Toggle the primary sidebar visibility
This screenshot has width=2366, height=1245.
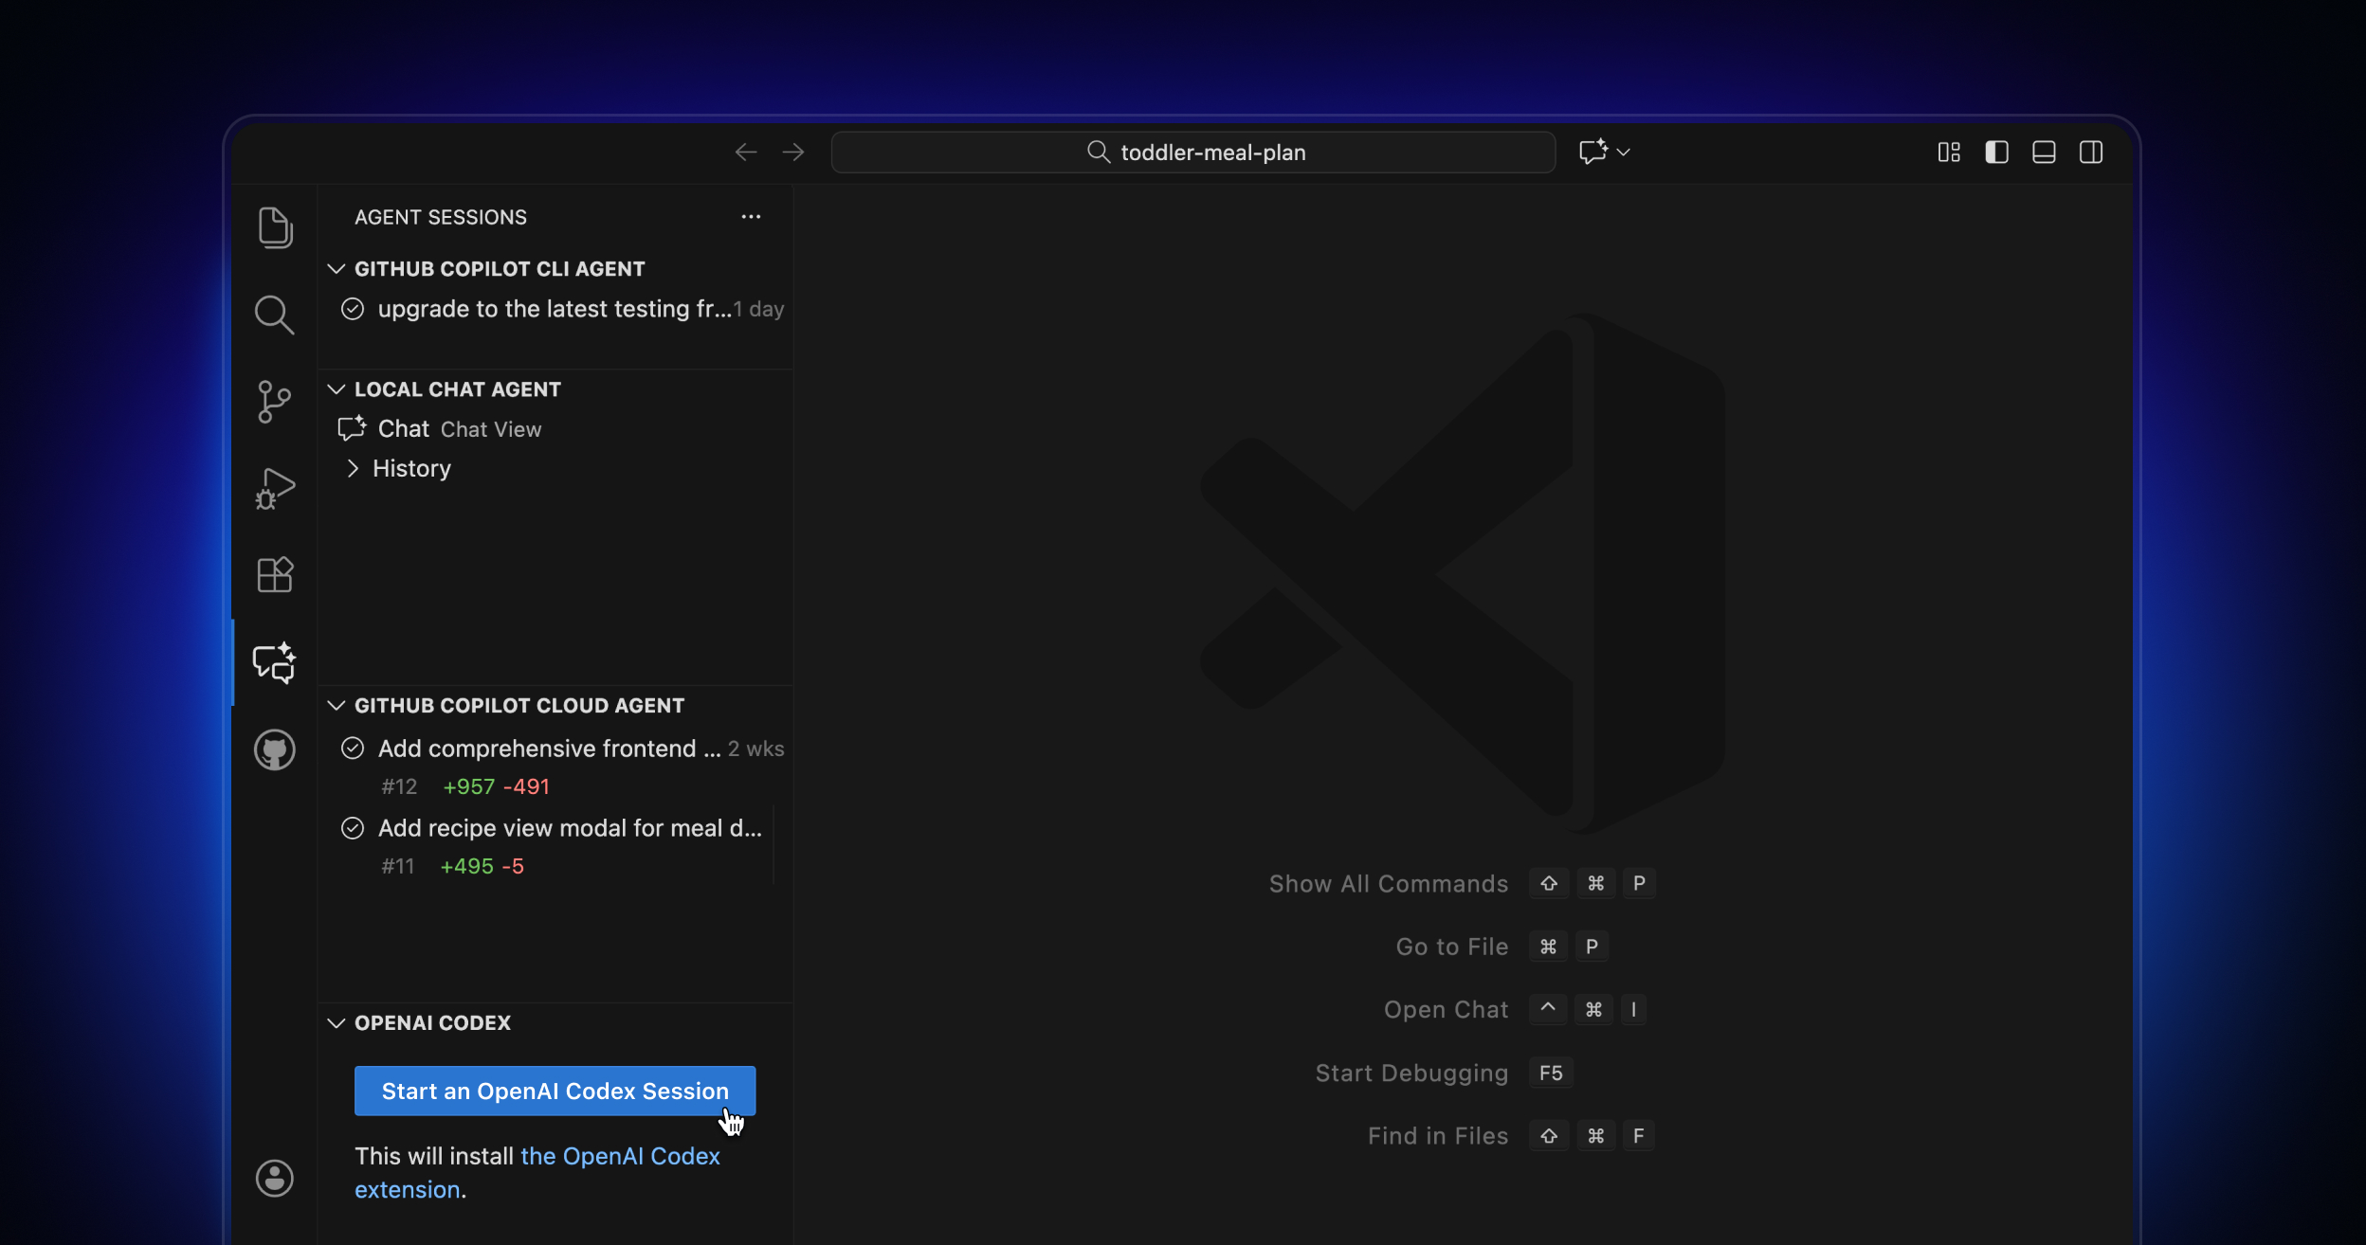click(x=1996, y=152)
